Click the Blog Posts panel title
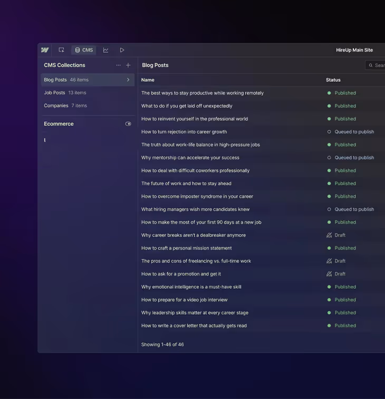The height and width of the screenshot is (399, 385). (155, 65)
